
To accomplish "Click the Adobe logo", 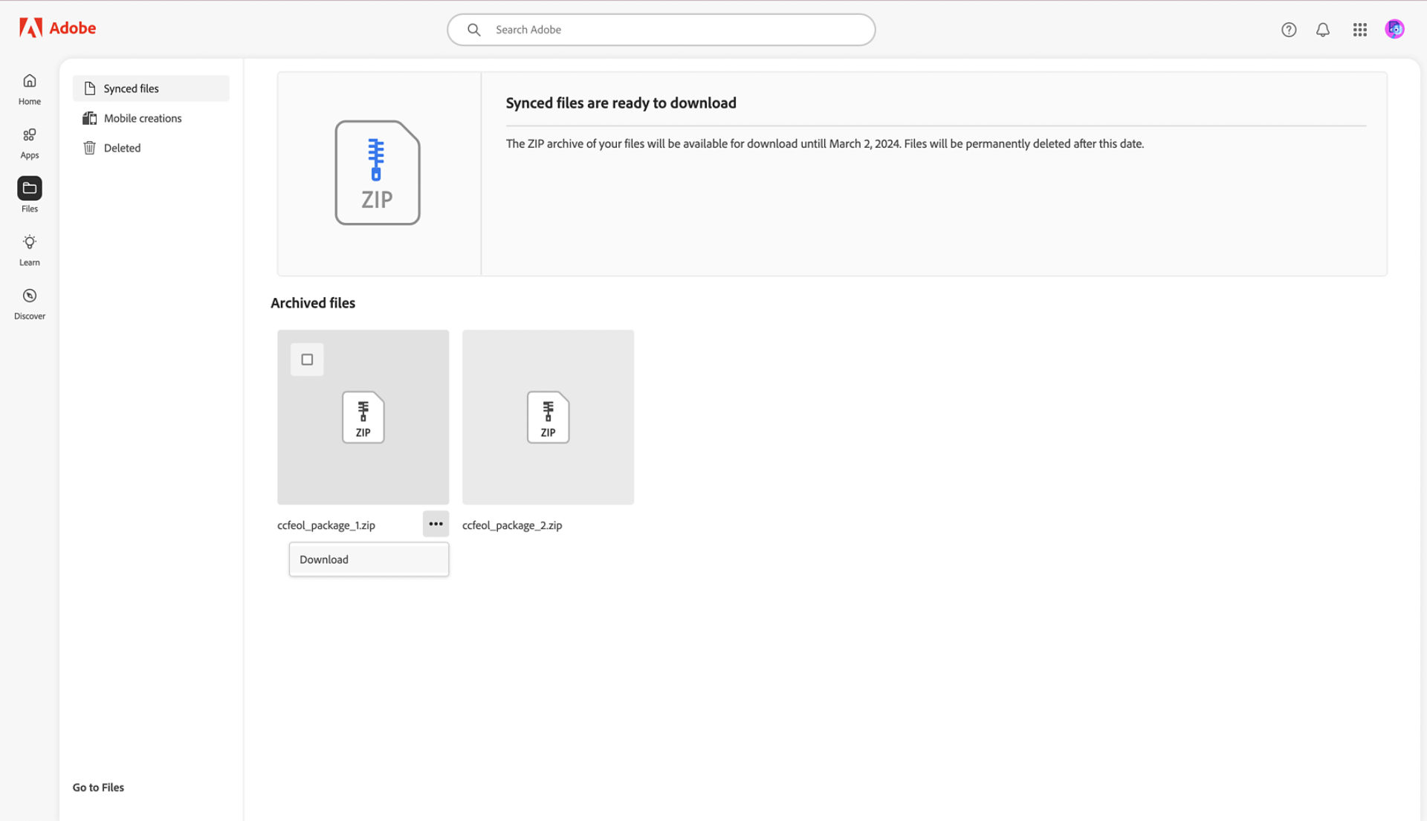I will [x=57, y=28].
